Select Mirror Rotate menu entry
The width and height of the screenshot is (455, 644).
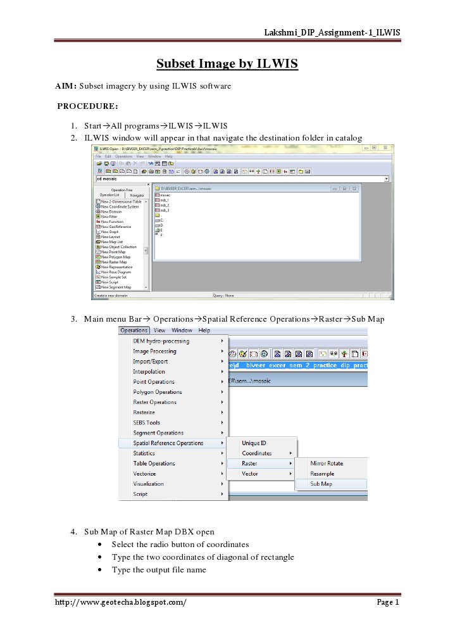coord(332,464)
